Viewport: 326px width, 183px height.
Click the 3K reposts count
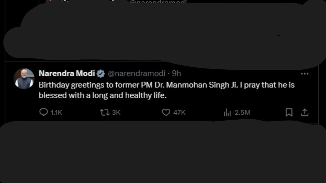point(116,113)
